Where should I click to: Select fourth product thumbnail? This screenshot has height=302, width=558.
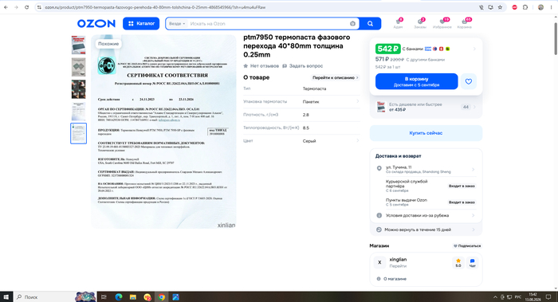(x=78, y=111)
